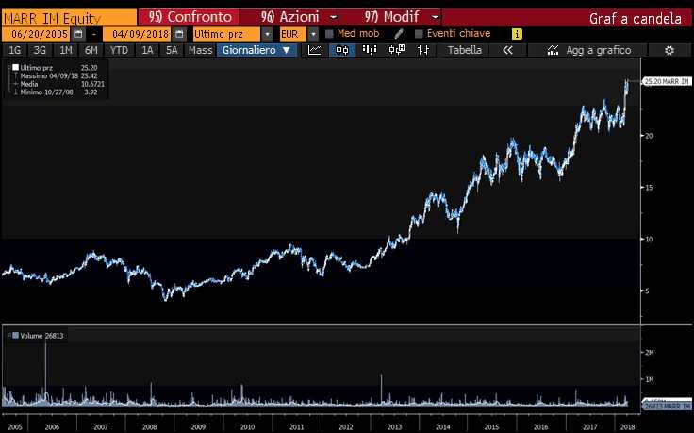Click Graf a candela title
Image resolution: width=694 pixels, height=433 pixels.
coord(636,19)
